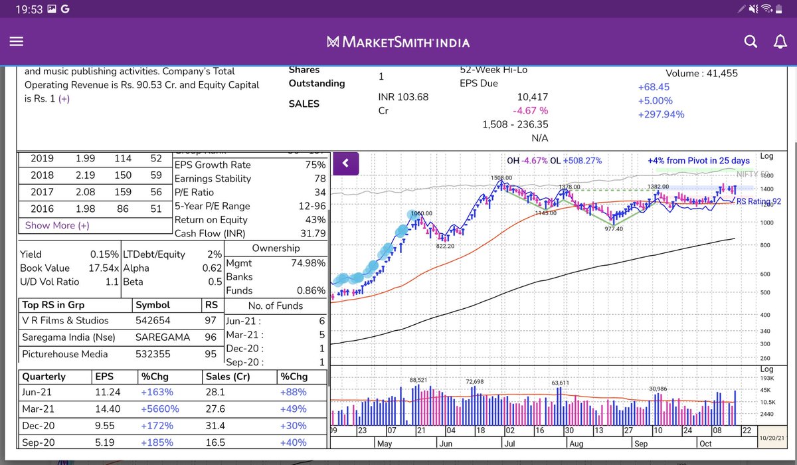797x465 pixels.
Task: Click the +297.94% change value
Action: point(661,114)
